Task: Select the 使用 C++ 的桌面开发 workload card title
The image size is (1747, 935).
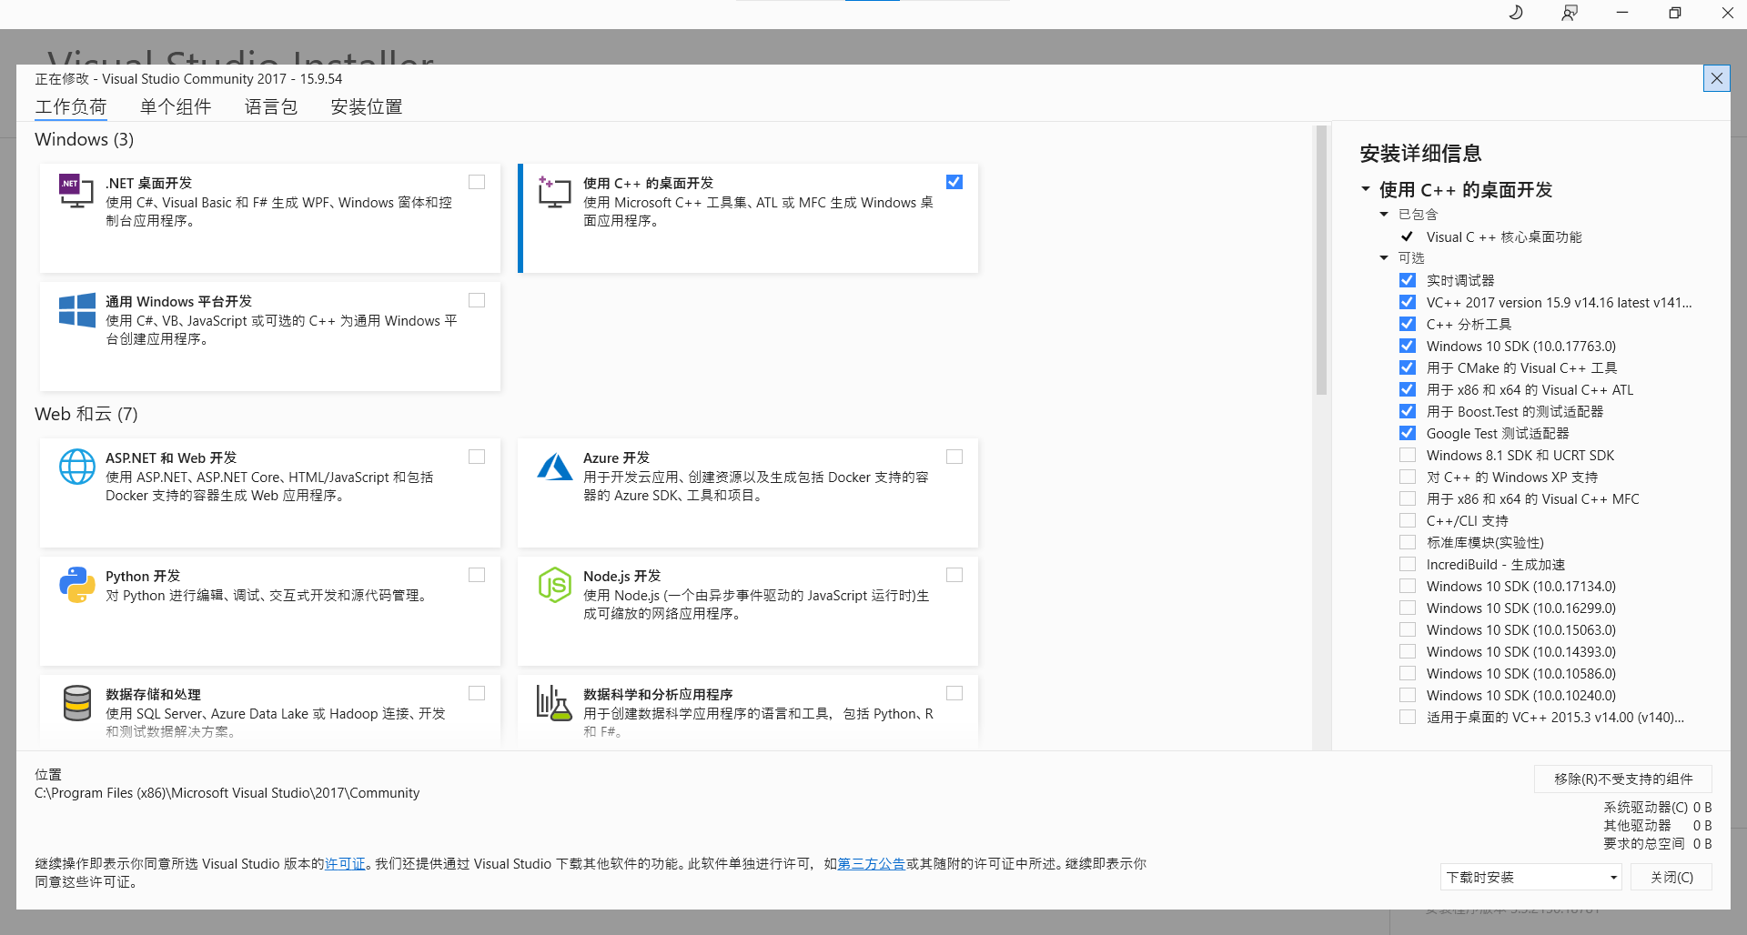Action: pos(648,184)
